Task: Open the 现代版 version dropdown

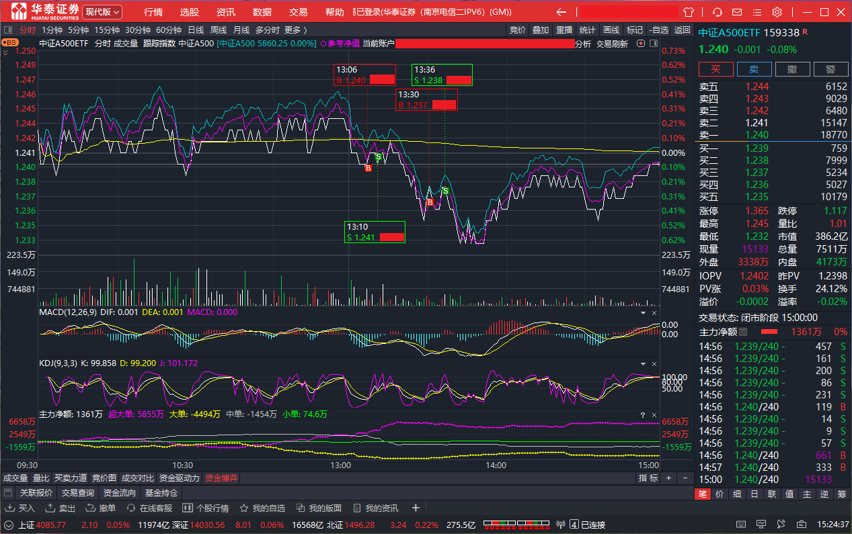Action: click(x=102, y=12)
